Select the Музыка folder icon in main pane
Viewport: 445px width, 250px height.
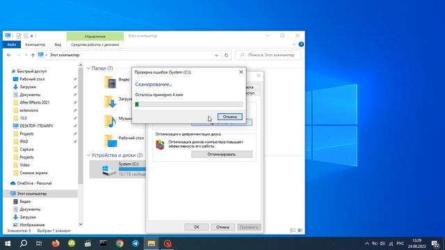click(x=110, y=121)
